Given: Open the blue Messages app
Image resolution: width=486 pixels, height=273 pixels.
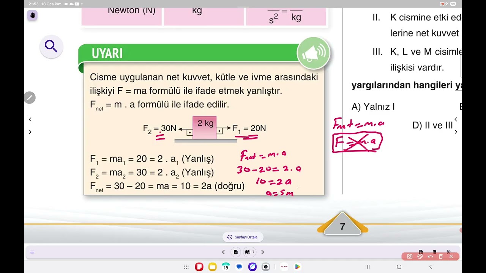Looking at the screenshot, I should (x=239, y=267).
